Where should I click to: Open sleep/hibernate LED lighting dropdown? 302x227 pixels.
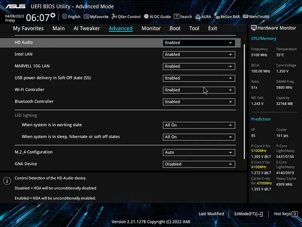click(199, 137)
